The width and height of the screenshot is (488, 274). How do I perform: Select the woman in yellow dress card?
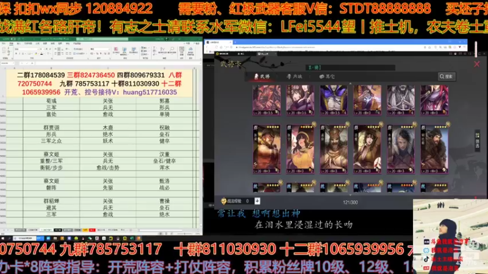coord(300,149)
